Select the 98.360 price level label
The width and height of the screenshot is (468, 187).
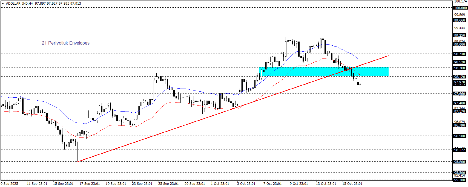460,68
